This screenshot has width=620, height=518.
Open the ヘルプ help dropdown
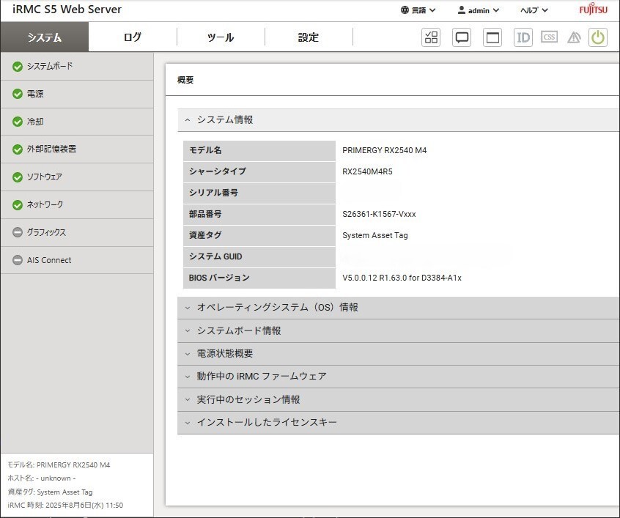tap(534, 10)
